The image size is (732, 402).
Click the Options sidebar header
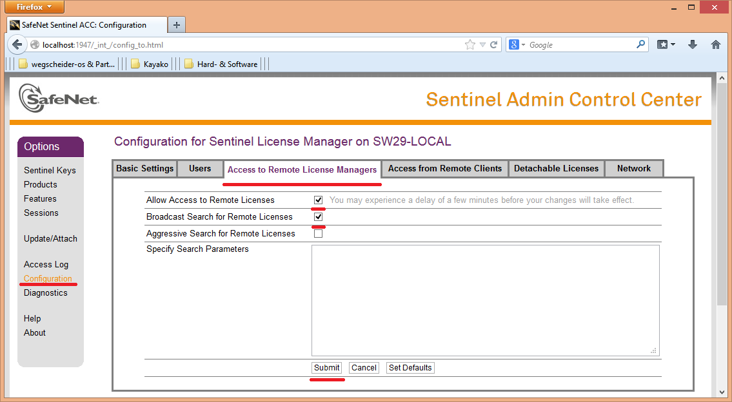pos(50,146)
